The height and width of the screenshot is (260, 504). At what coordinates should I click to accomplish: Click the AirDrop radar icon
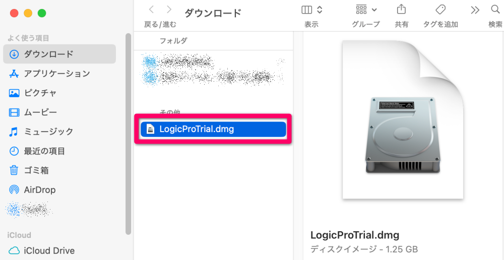14,189
